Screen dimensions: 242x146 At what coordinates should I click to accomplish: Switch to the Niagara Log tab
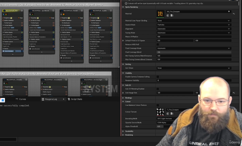tap(51, 99)
